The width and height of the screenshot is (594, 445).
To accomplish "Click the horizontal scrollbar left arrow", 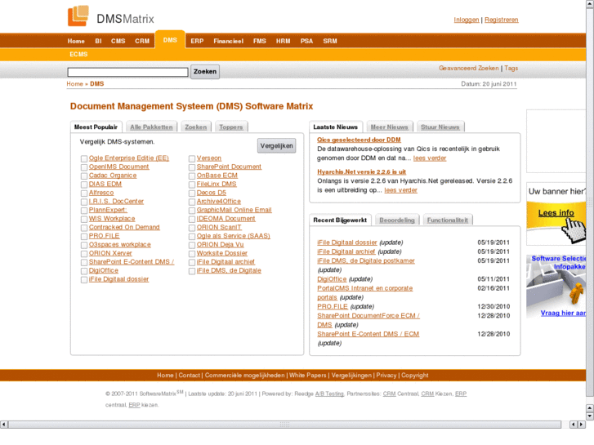I will (x=3, y=425).
